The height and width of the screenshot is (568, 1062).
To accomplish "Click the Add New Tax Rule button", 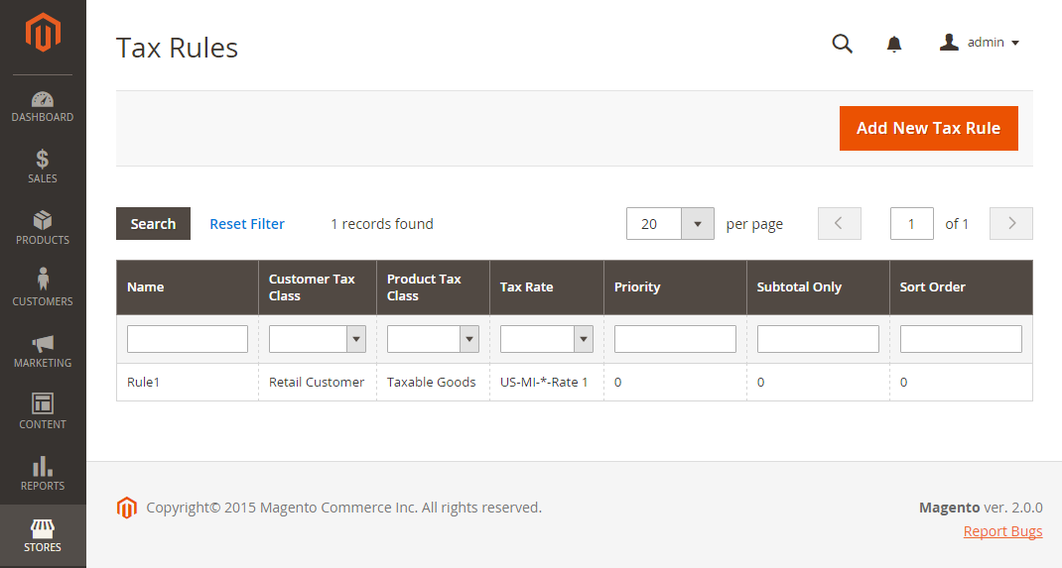I will coord(928,129).
